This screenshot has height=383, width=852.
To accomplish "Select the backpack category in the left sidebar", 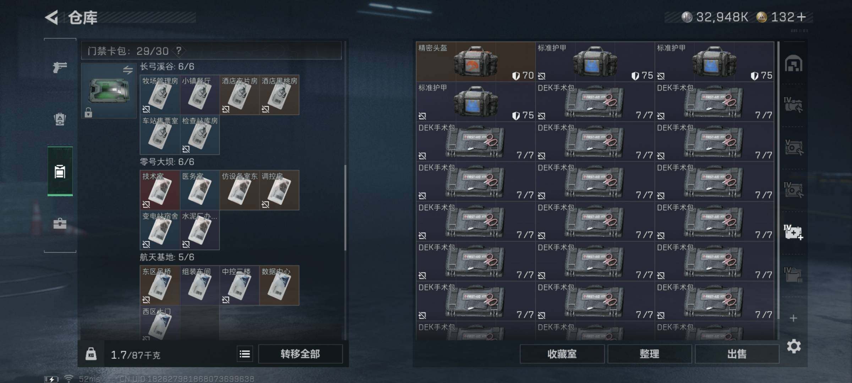I will 60,119.
